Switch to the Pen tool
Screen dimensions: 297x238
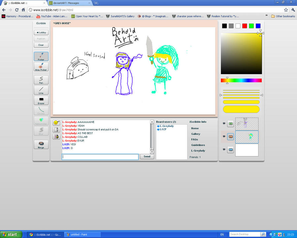(41, 79)
